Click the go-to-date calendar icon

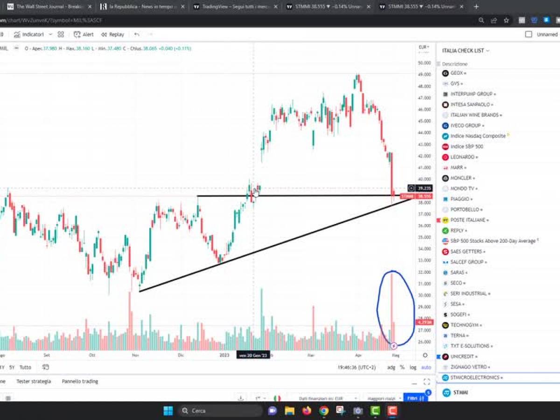tap(45, 367)
